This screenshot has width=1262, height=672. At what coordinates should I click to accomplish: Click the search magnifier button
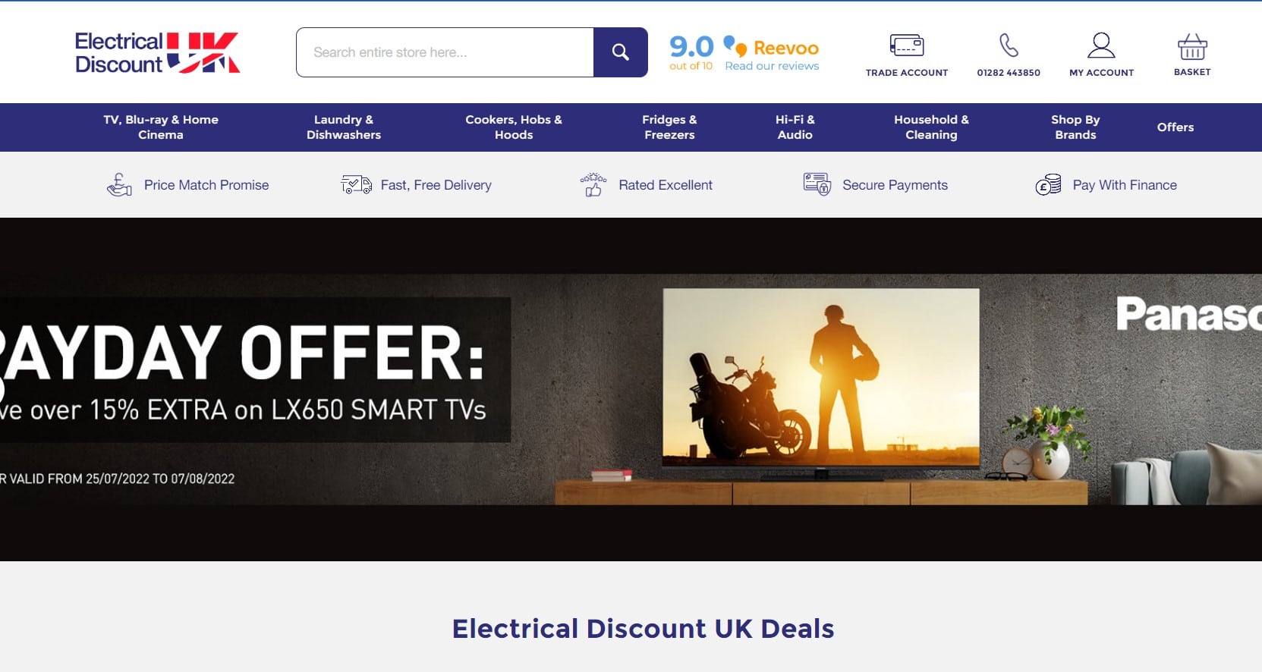[620, 52]
